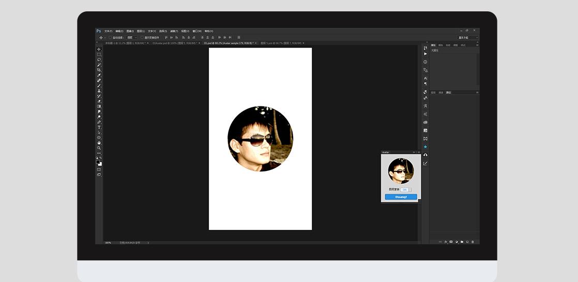
Task: Click the avatar thumbnail in Avatar panel
Action: pos(401,171)
